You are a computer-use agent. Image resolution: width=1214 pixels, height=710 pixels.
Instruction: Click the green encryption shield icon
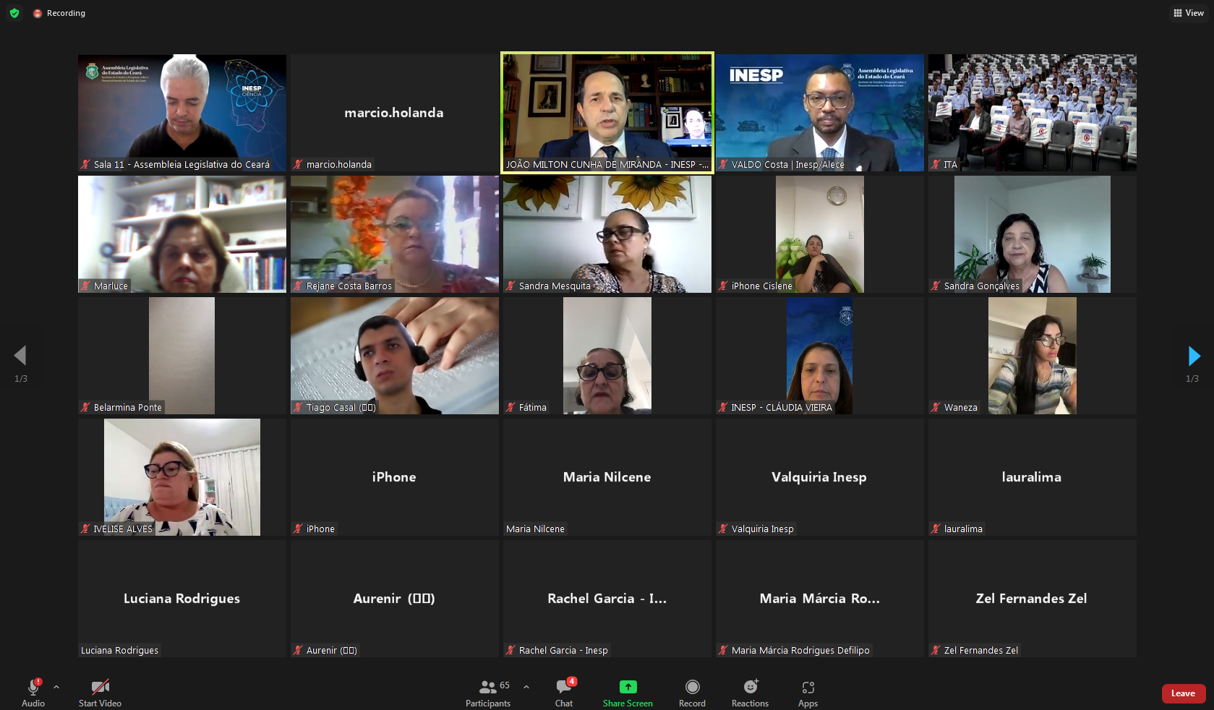14,13
